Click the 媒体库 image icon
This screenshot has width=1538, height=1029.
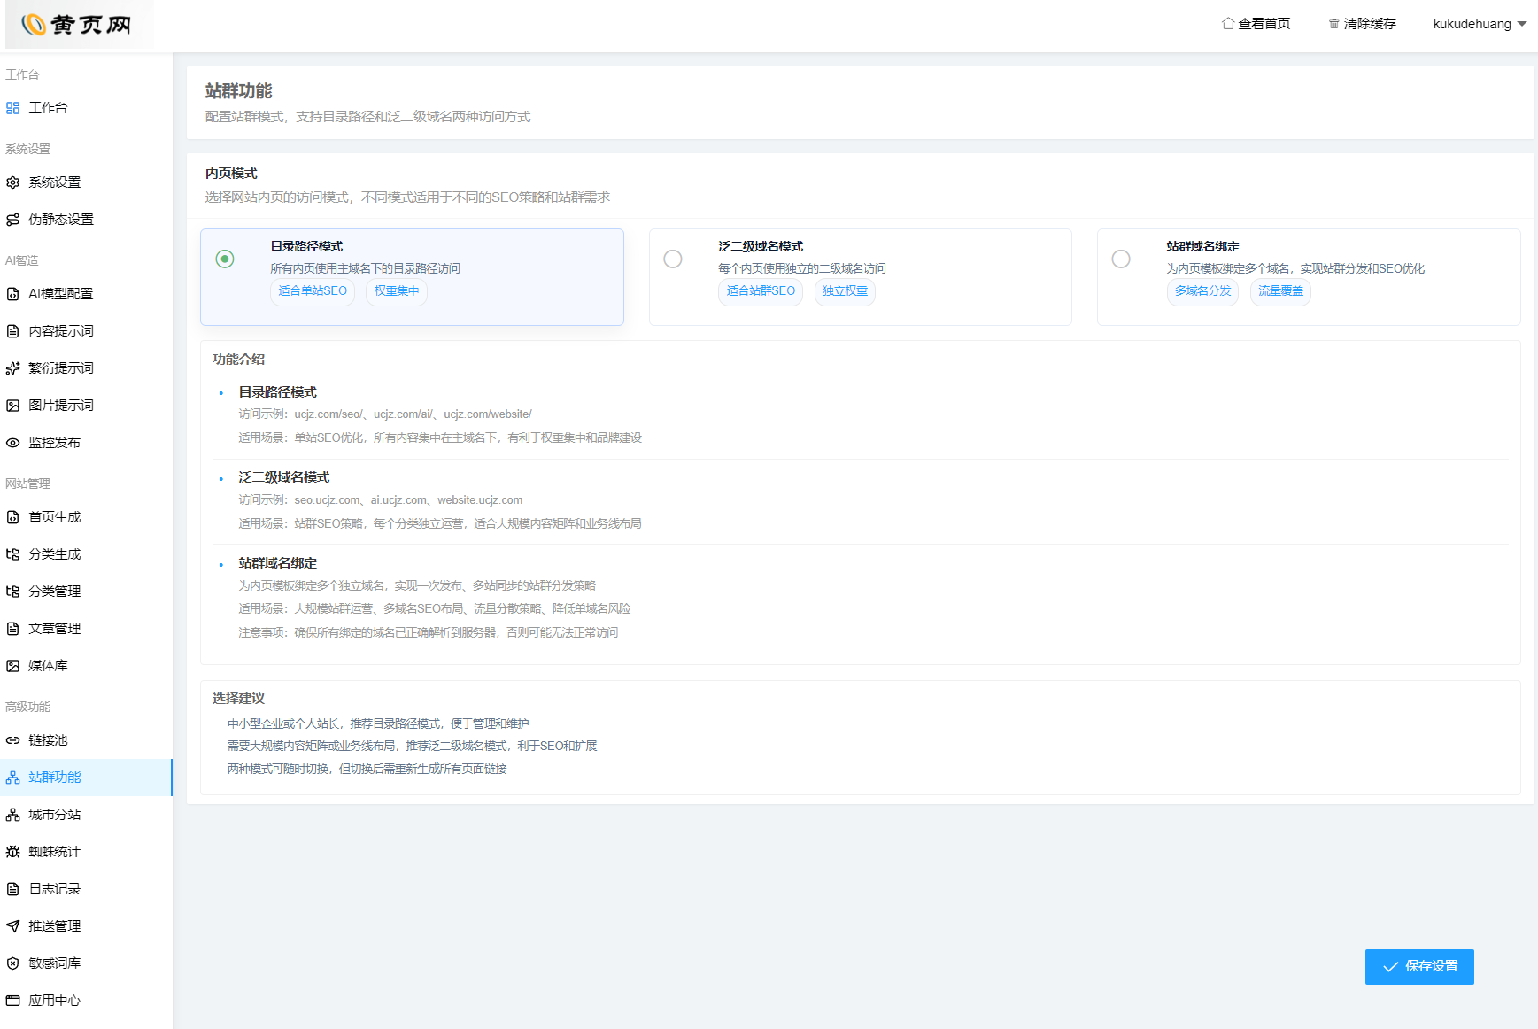coord(12,666)
